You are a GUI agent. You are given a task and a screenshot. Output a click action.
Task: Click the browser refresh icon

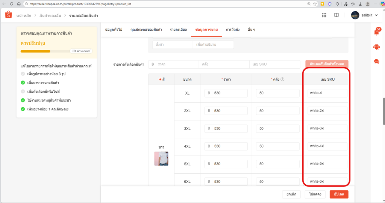tap(12, 4)
